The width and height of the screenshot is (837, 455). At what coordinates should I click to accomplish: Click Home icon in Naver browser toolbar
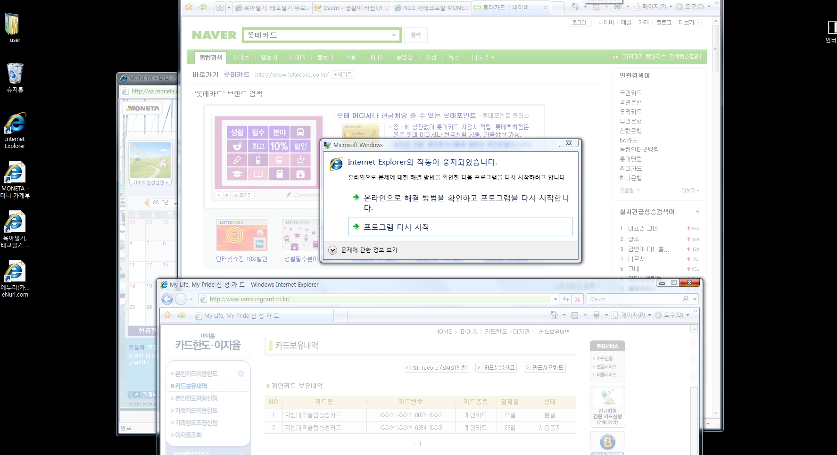click(575, 7)
